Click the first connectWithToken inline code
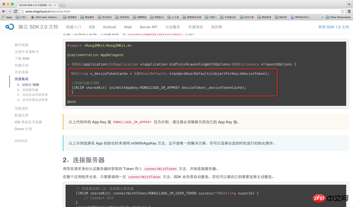The width and height of the screenshot is (353, 207). pyautogui.click(x=160, y=169)
